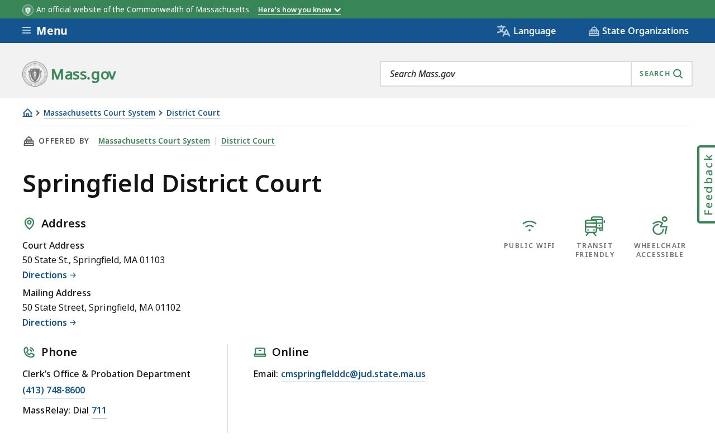This screenshot has height=447, width=715.
Task: Open State Organizations menu
Action: click(638, 31)
